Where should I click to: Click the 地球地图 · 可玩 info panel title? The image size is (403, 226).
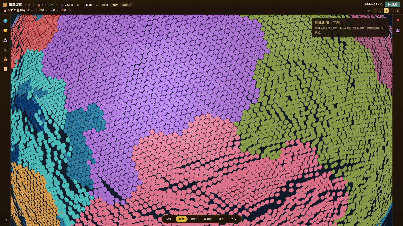pos(327,23)
